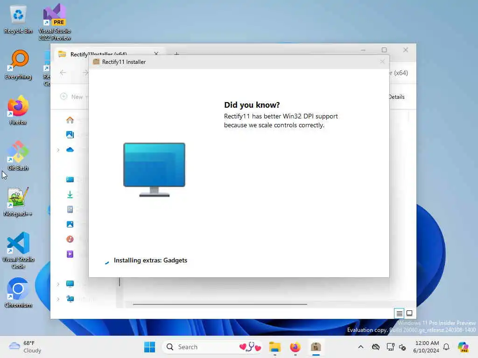Open the network status tray icon
The image size is (478, 358).
390,347
